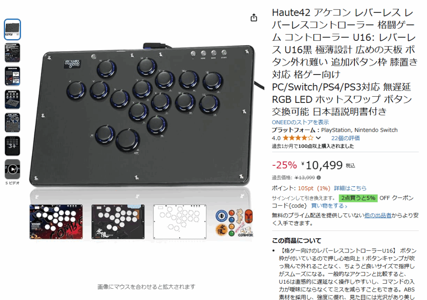Click the 2点買うと5% coupon badge
Image resolution: width=427 pixels, height=300 pixels.
[x=358, y=198]
